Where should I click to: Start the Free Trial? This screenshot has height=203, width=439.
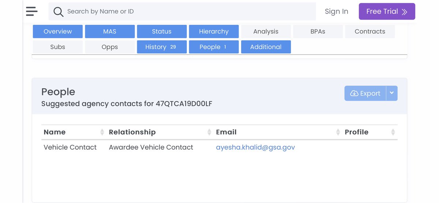point(387,11)
